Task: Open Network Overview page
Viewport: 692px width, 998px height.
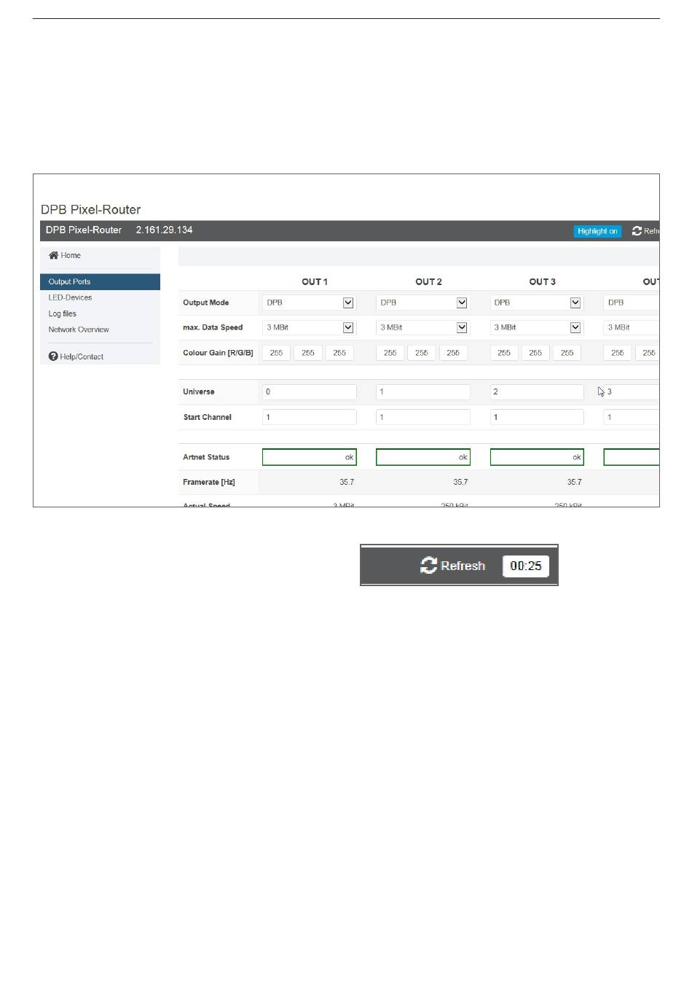Action: coord(79,330)
